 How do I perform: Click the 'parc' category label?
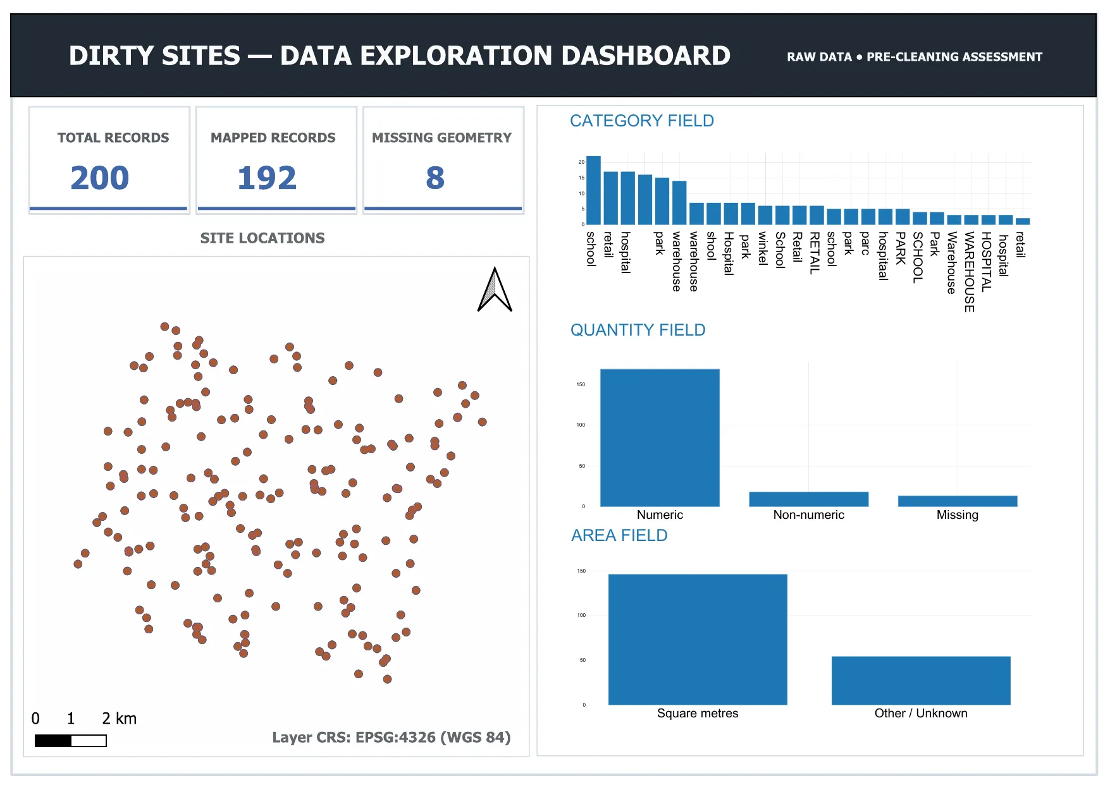pos(866,243)
